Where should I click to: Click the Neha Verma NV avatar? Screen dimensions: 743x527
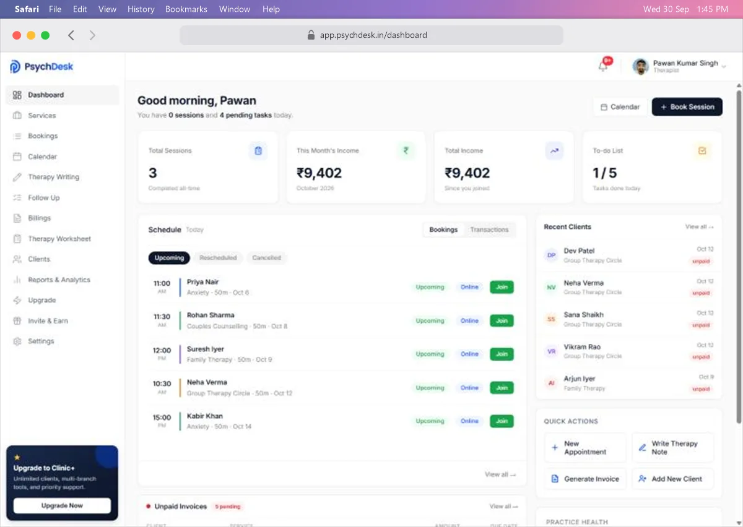(551, 287)
